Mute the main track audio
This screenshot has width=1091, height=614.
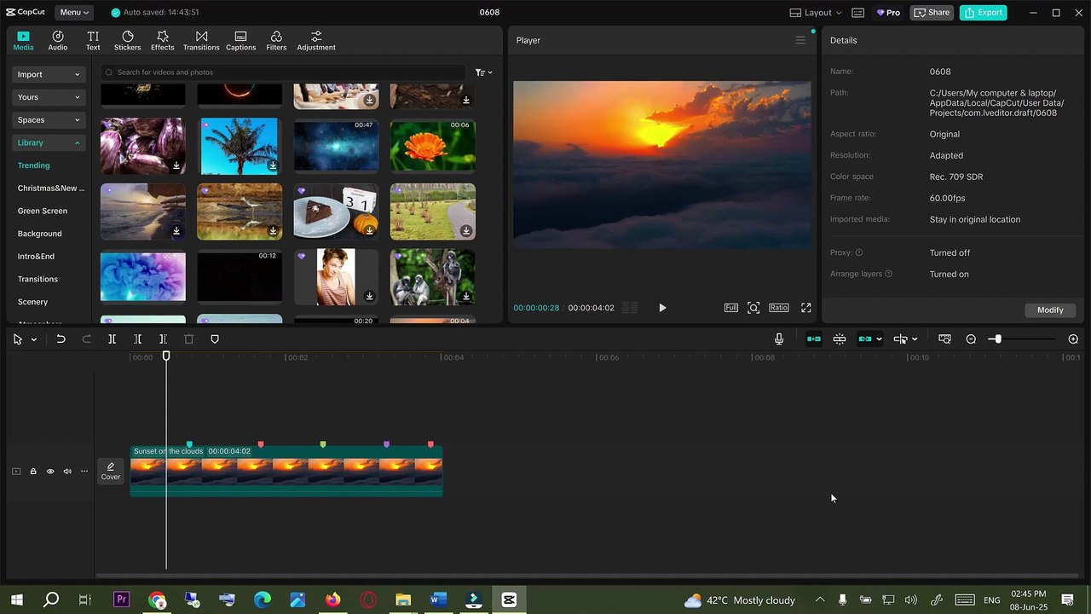pos(67,472)
